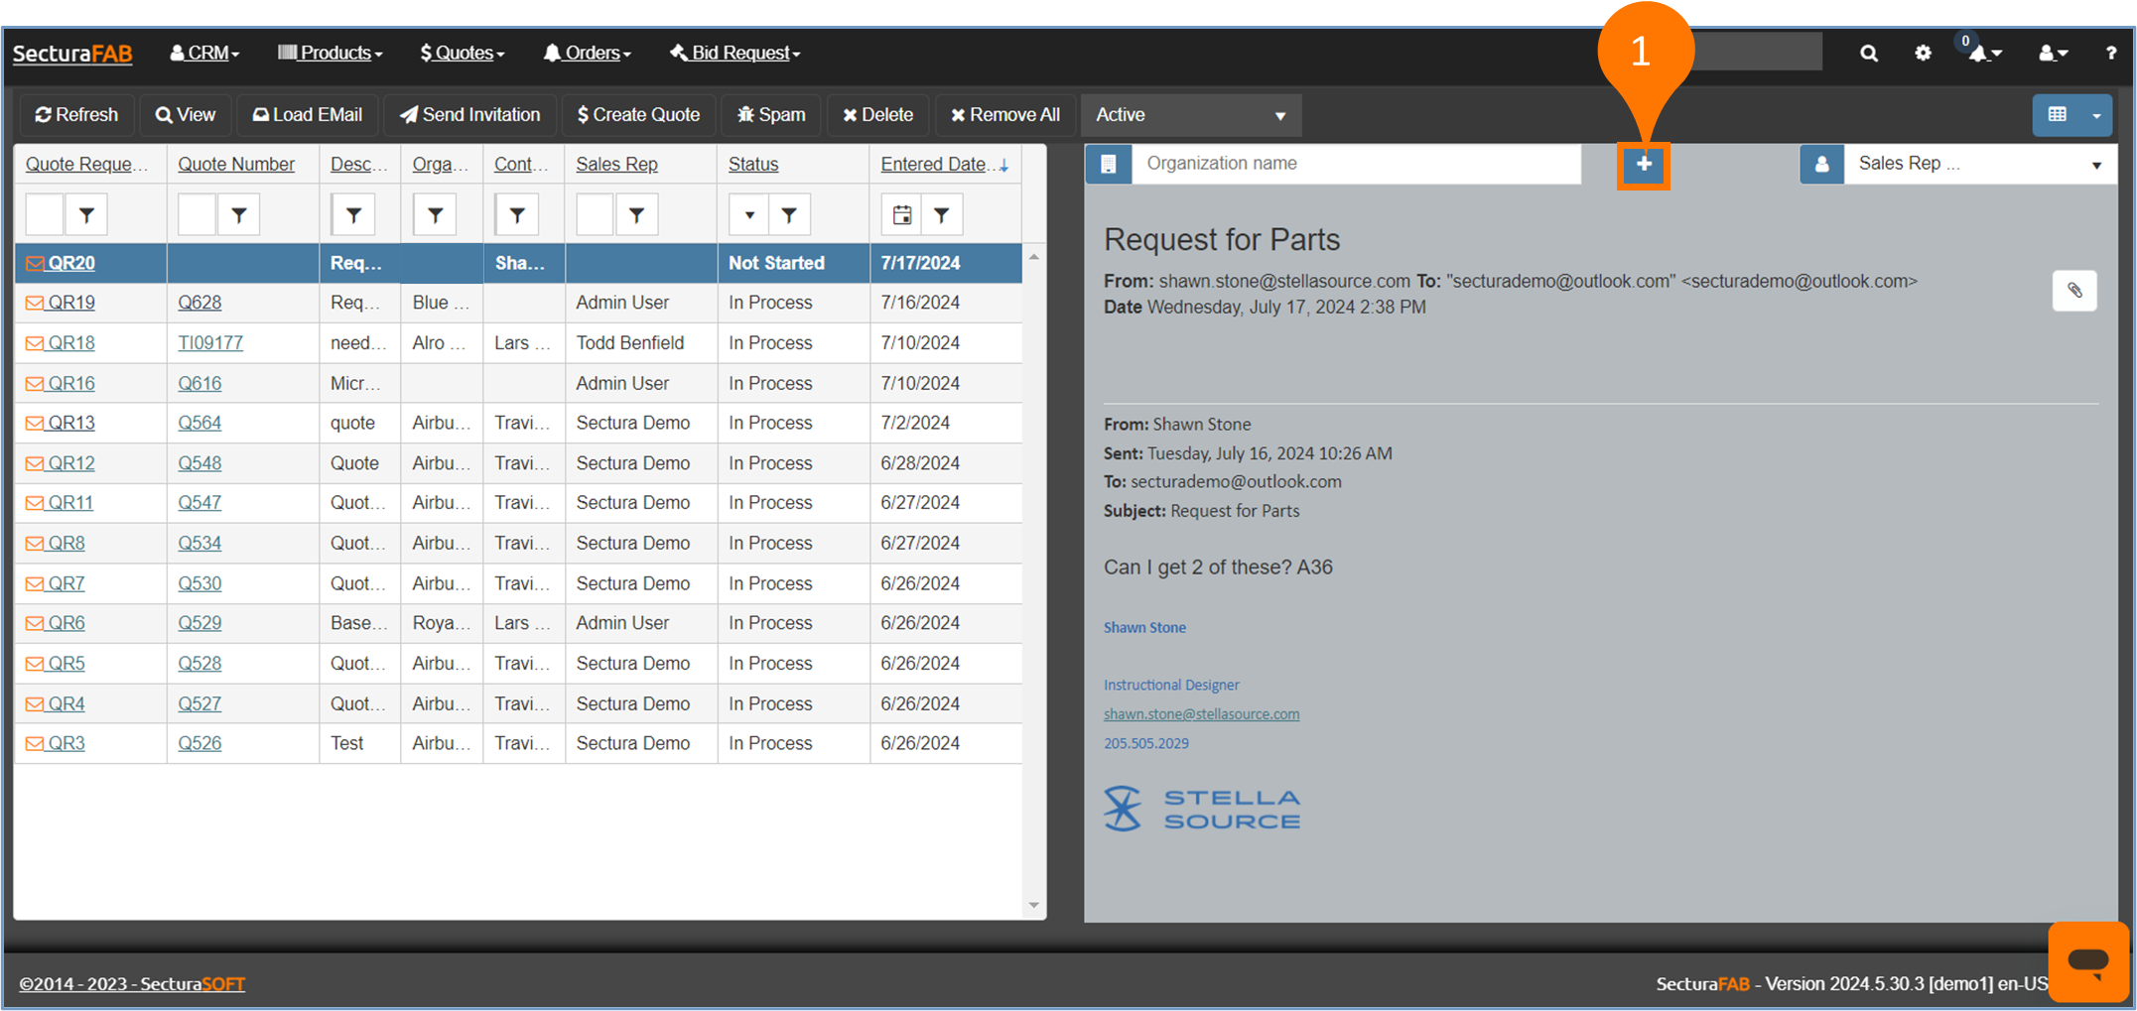Open quote link TI09177
Screen dimensions: 2137x1011
pos(210,343)
